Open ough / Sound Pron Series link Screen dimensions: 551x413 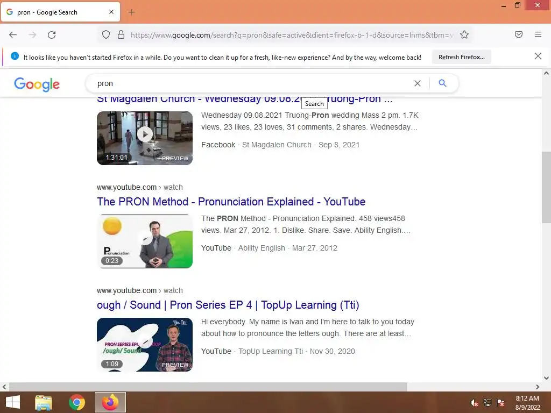(x=228, y=305)
